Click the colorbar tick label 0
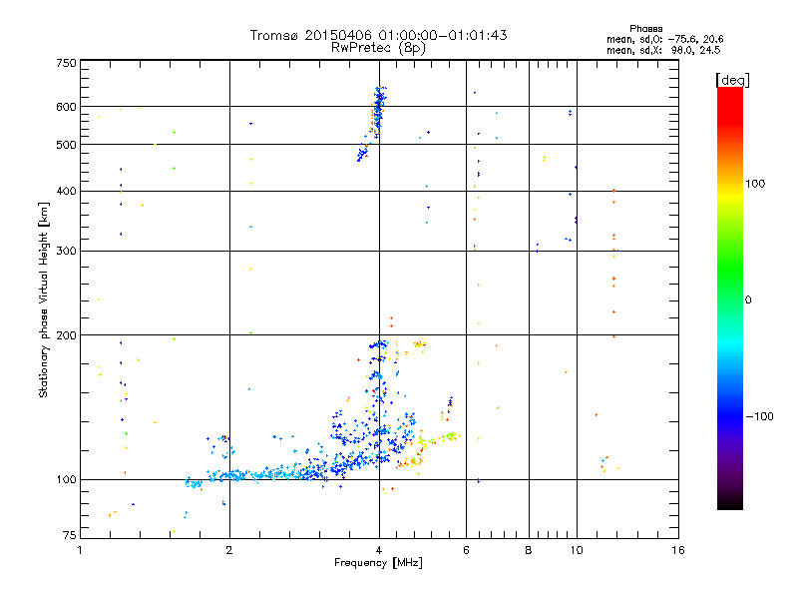 [x=748, y=299]
